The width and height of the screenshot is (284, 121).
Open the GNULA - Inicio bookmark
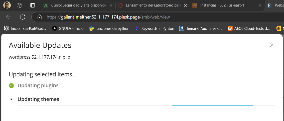coord(68,29)
